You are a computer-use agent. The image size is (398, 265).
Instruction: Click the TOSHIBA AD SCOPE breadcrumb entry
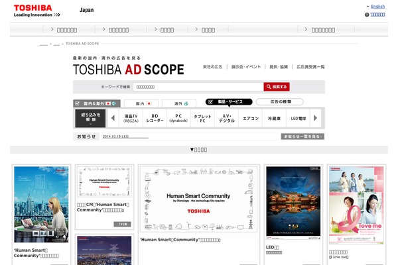coord(82,44)
